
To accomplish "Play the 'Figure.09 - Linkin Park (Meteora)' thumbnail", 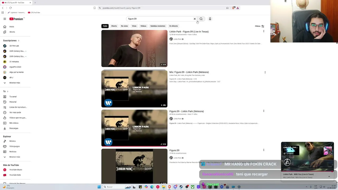I will click(x=134, y=128).
